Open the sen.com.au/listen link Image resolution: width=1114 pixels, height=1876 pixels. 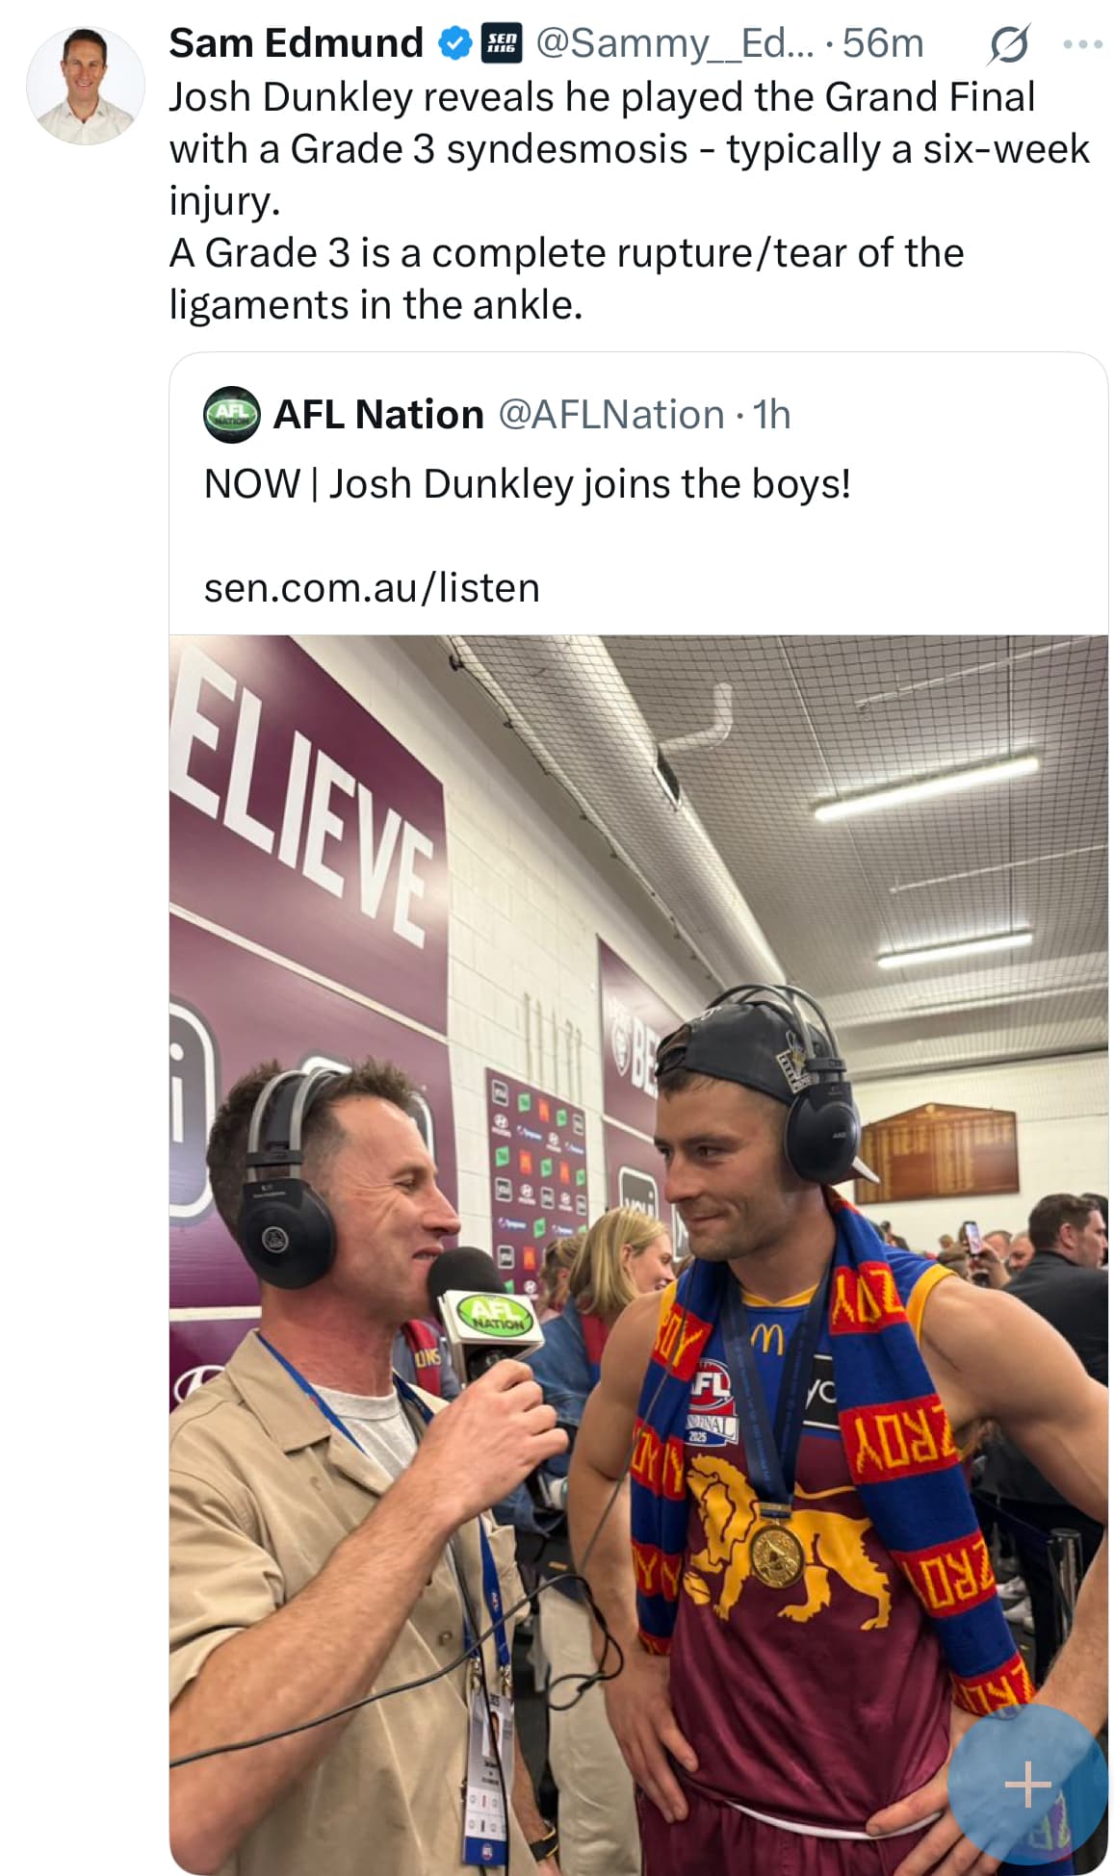(372, 588)
